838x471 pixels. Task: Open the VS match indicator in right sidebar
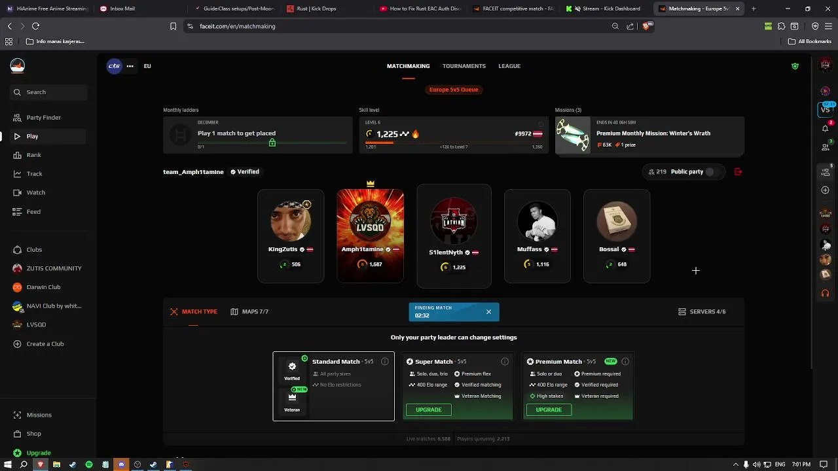coord(826,109)
